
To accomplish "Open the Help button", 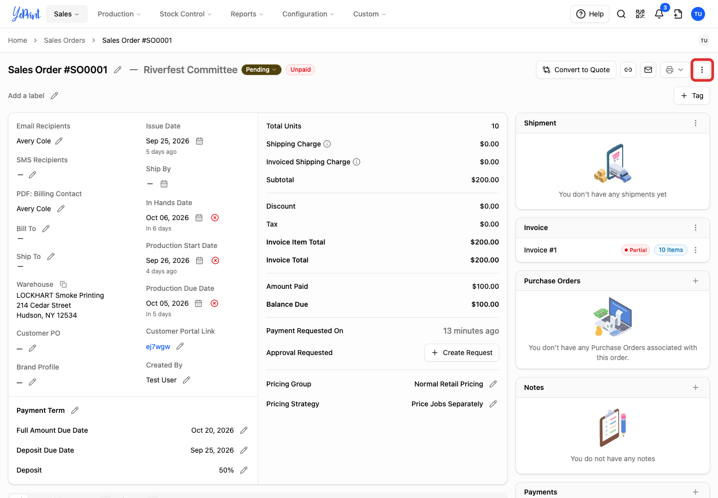I will pyautogui.click(x=590, y=14).
